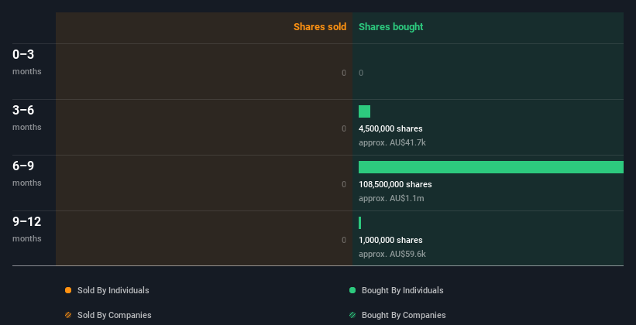636x325 pixels.
Task: Click the approx. AU$41.7k amount
Action: (x=392, y=142)
